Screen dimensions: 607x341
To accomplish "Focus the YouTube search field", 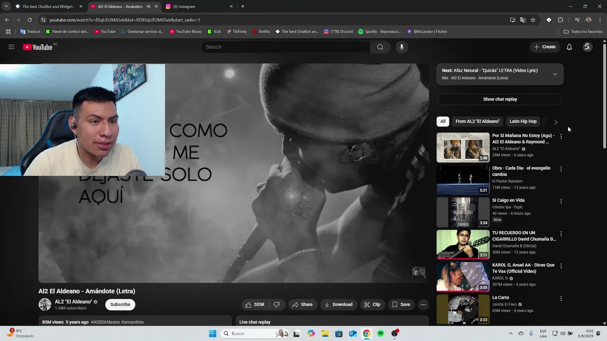I will [x=285, y=47].
